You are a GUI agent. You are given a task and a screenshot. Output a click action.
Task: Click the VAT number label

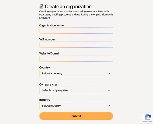click(x=47, y=39)
